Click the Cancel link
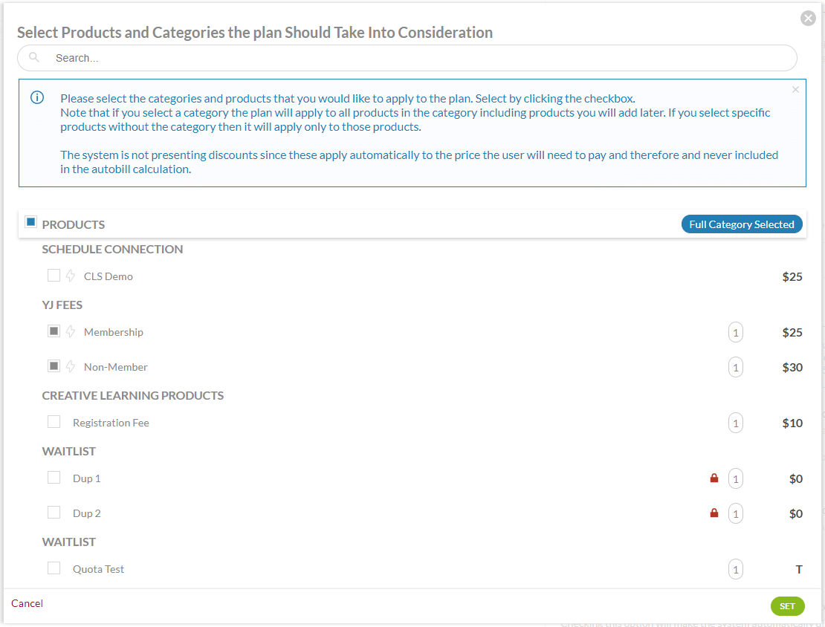825x627 pixels. [27, 603]
